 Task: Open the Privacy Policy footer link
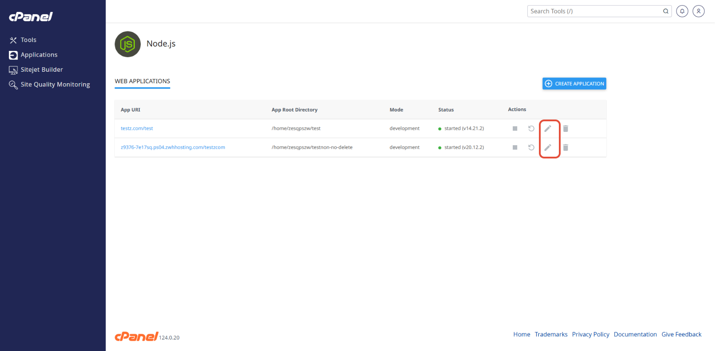click(x=590, y=335)
